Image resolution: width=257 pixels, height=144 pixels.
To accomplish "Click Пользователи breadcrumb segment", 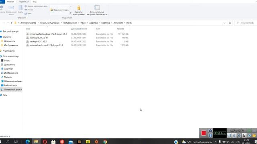I will click(x=70, y=23).
